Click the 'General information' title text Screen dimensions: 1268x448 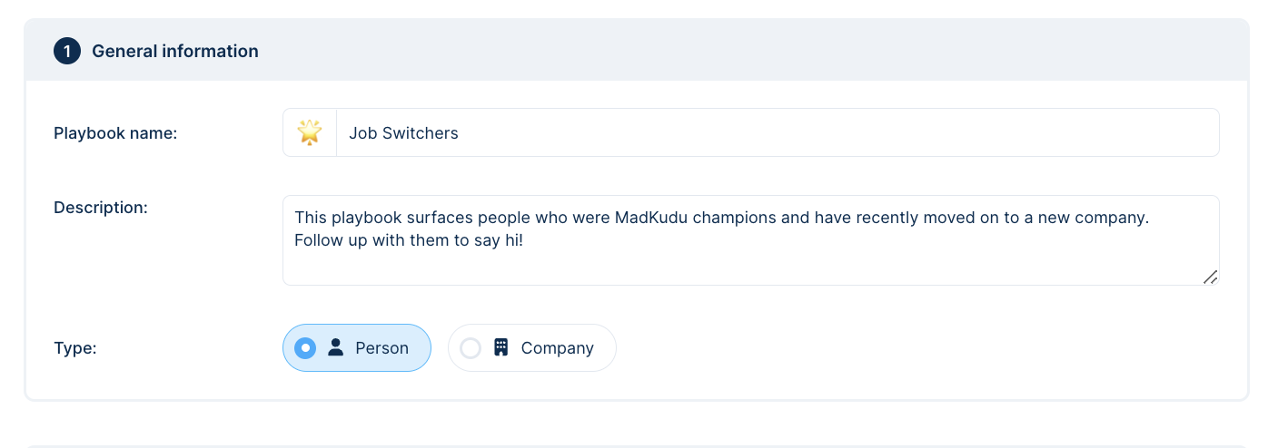175,51
